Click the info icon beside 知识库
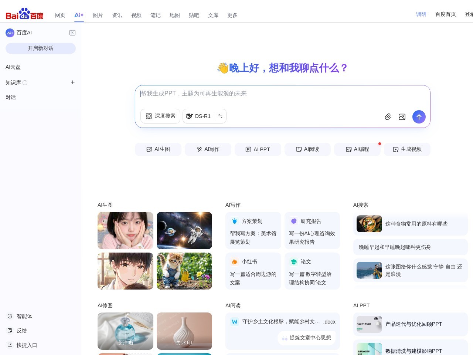The image size is (473, 355). (25, 83)
